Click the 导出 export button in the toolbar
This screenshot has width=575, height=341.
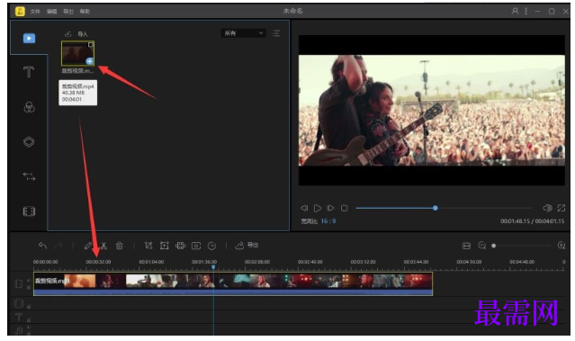click(247, 245)
